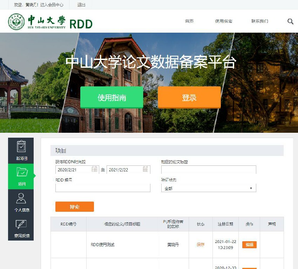This screenshot has width=298, height=269.
Task: Click the Sun Yat-sen University logo emblem
Action: point(16,21)
